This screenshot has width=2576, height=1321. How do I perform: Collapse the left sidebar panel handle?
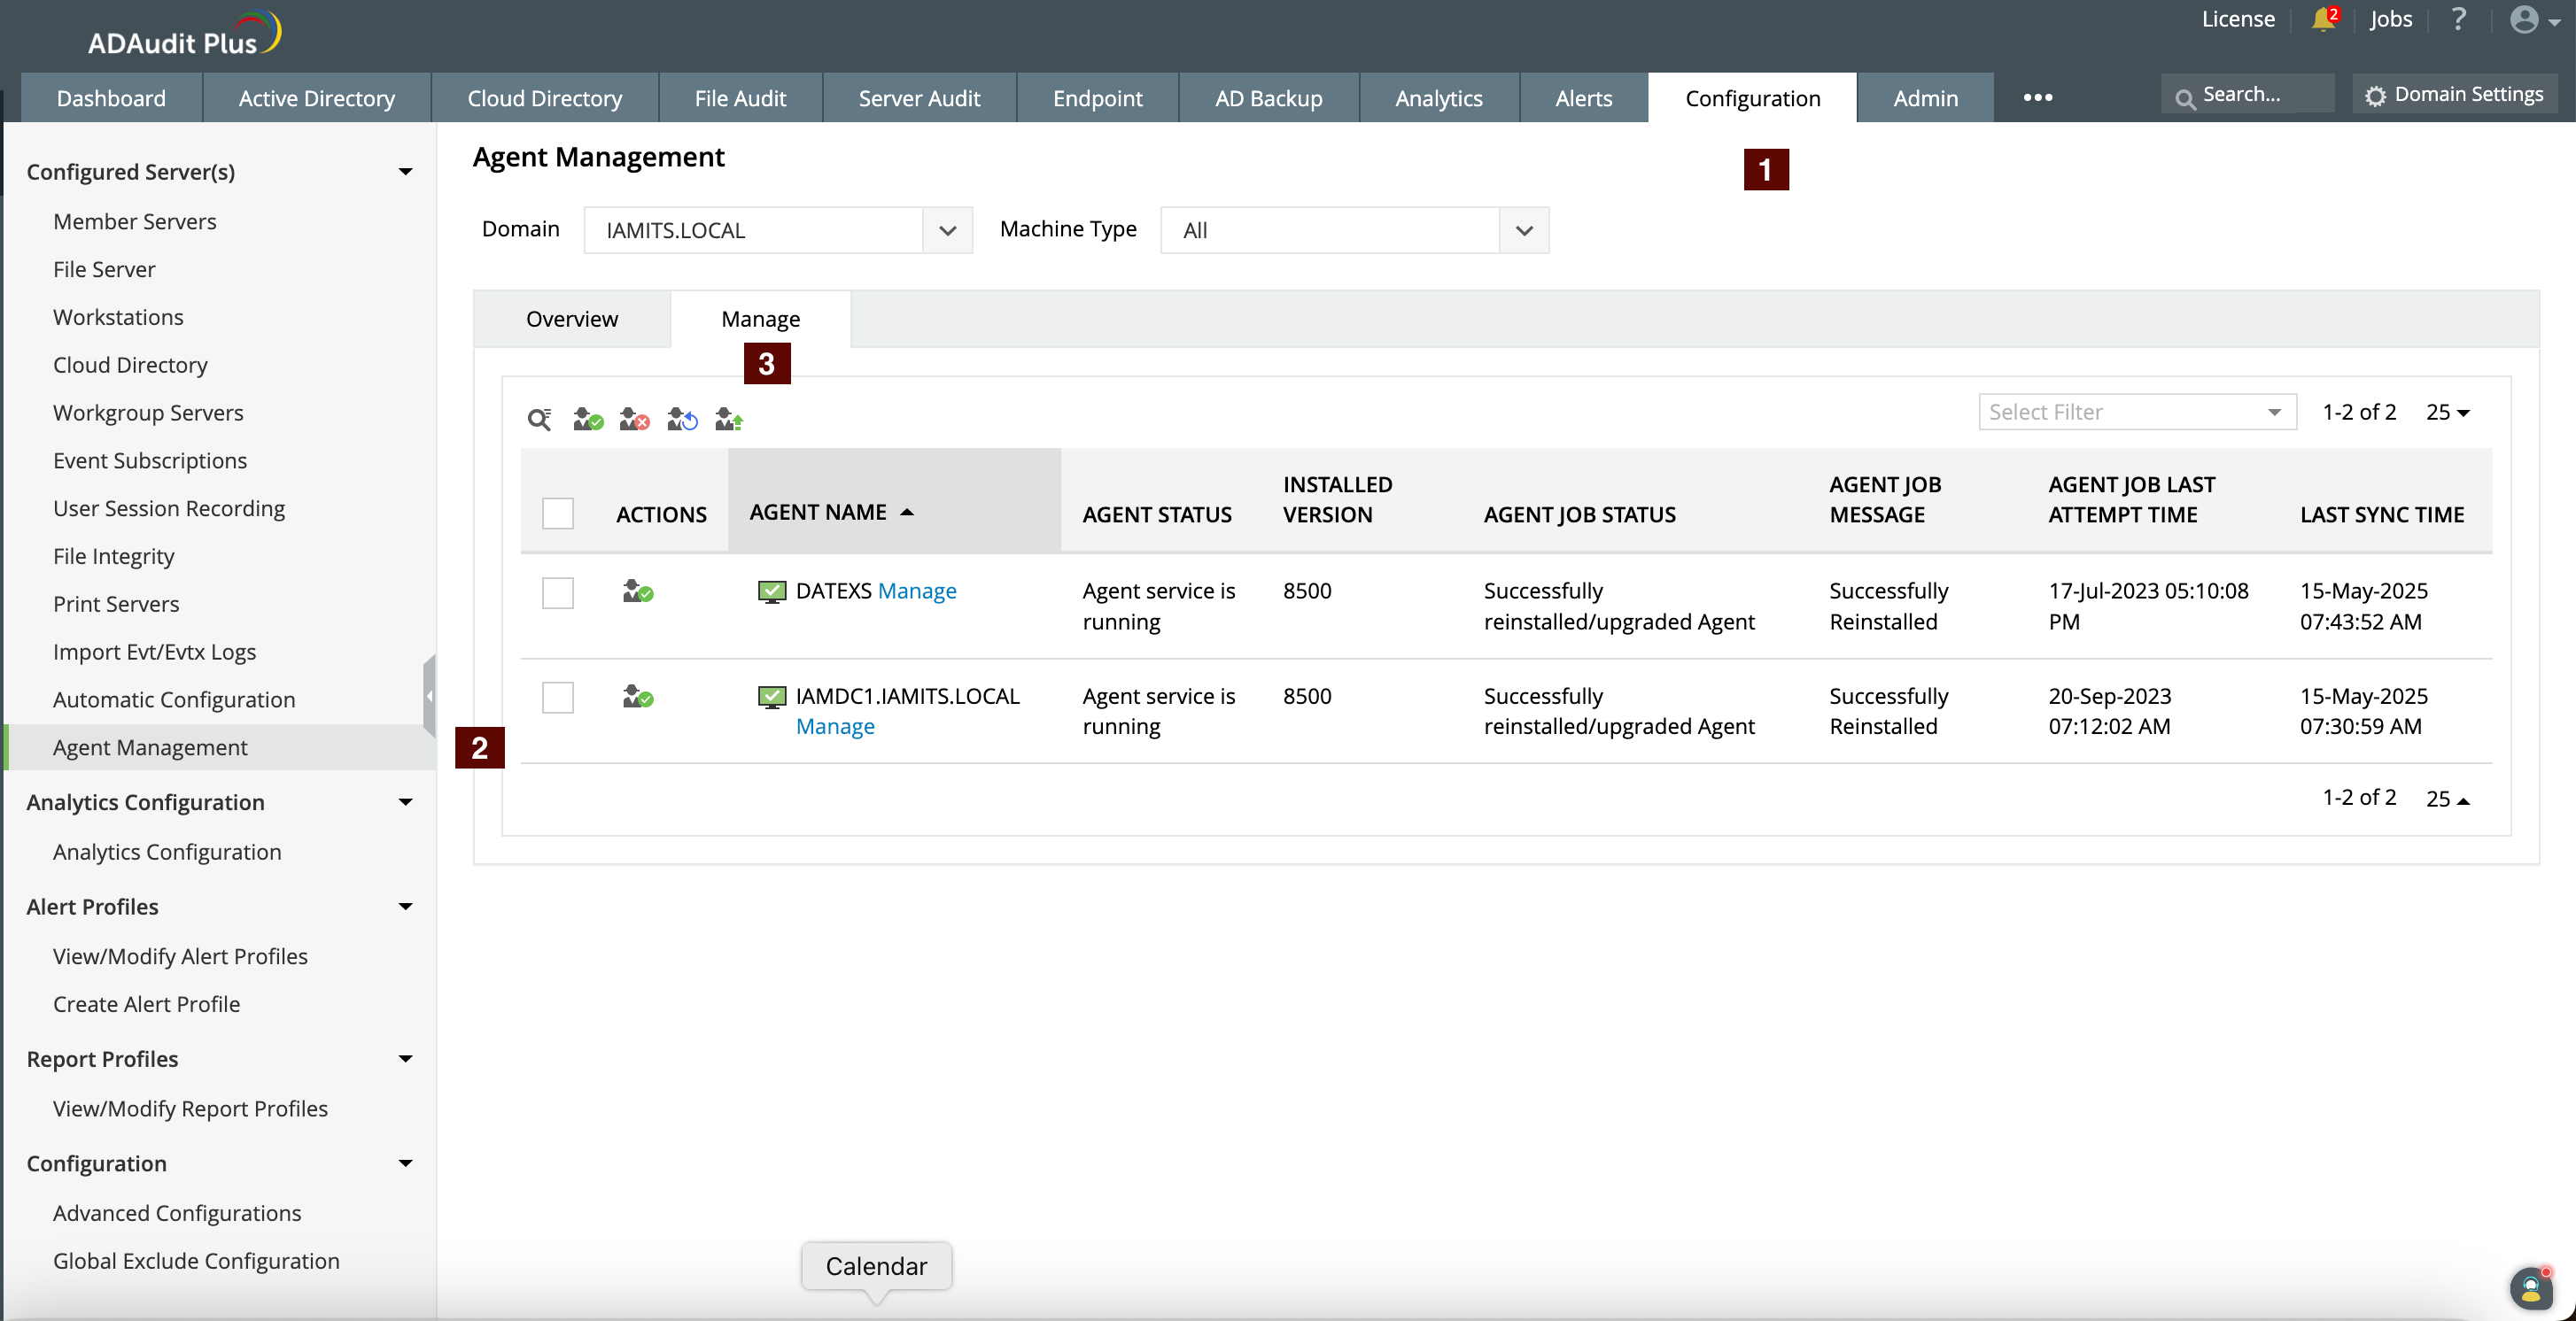(429, 697)
